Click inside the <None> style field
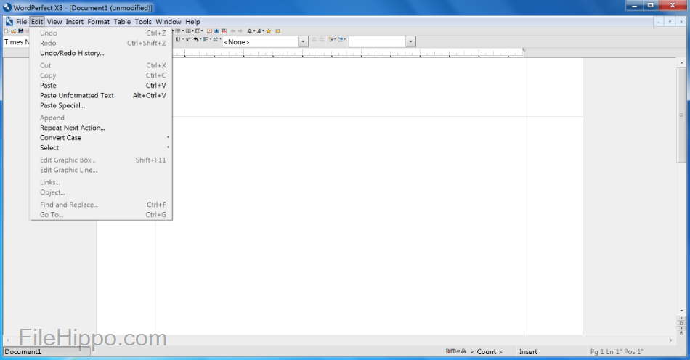 261,42
